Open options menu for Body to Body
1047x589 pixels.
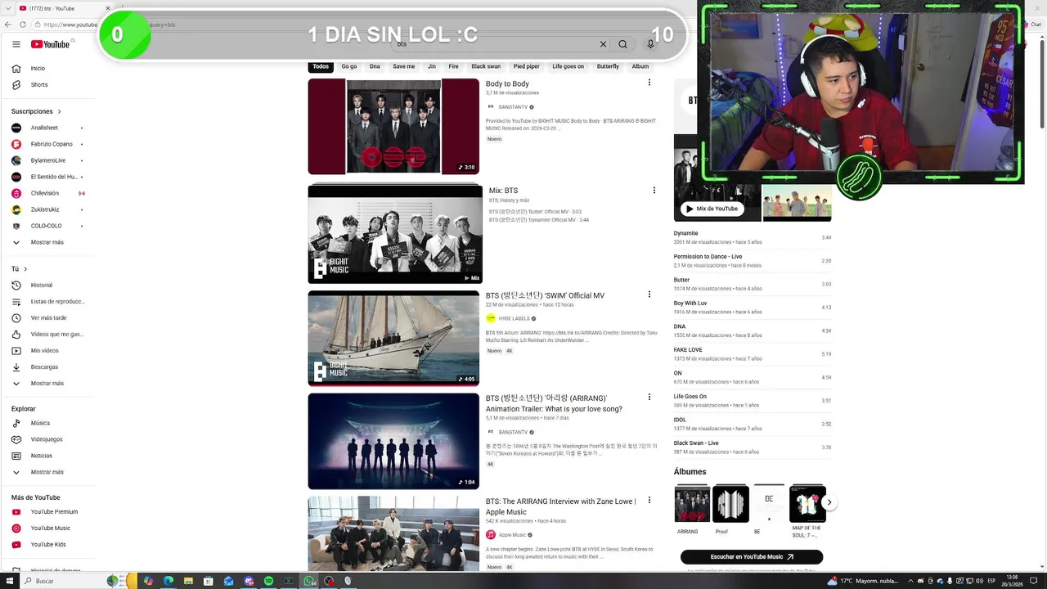[x=649, y=83]
